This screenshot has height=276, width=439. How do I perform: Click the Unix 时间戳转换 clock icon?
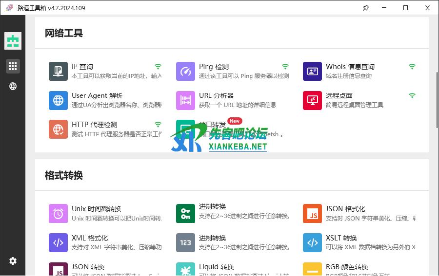[58, 213]
